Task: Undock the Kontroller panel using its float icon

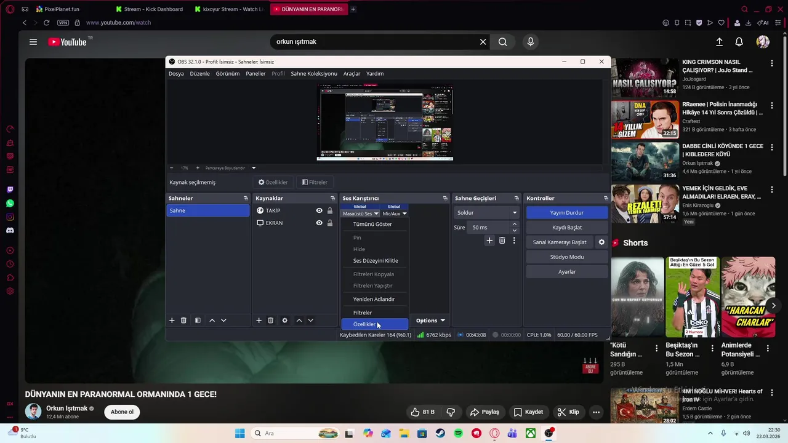Action: pos(606,198)
